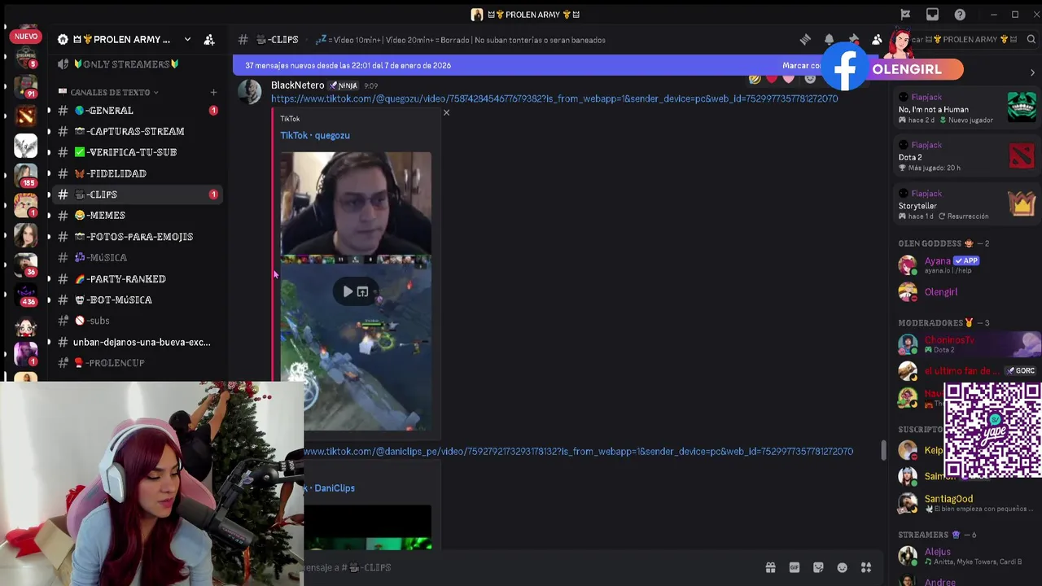Open the sticker picker
This screenshot has height=586, width=1042.
[x=818, y=567]
